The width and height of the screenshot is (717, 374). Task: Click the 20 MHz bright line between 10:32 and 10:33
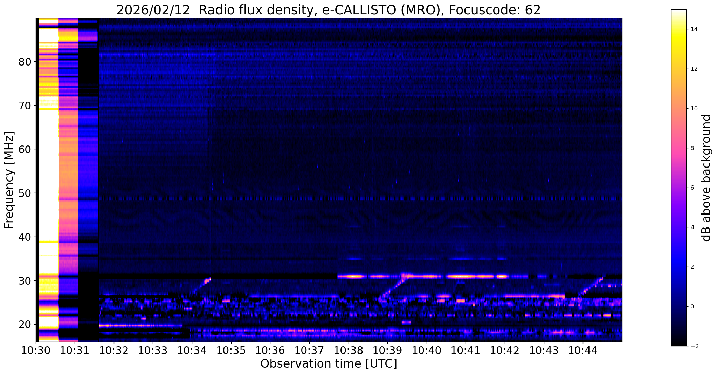141,326
